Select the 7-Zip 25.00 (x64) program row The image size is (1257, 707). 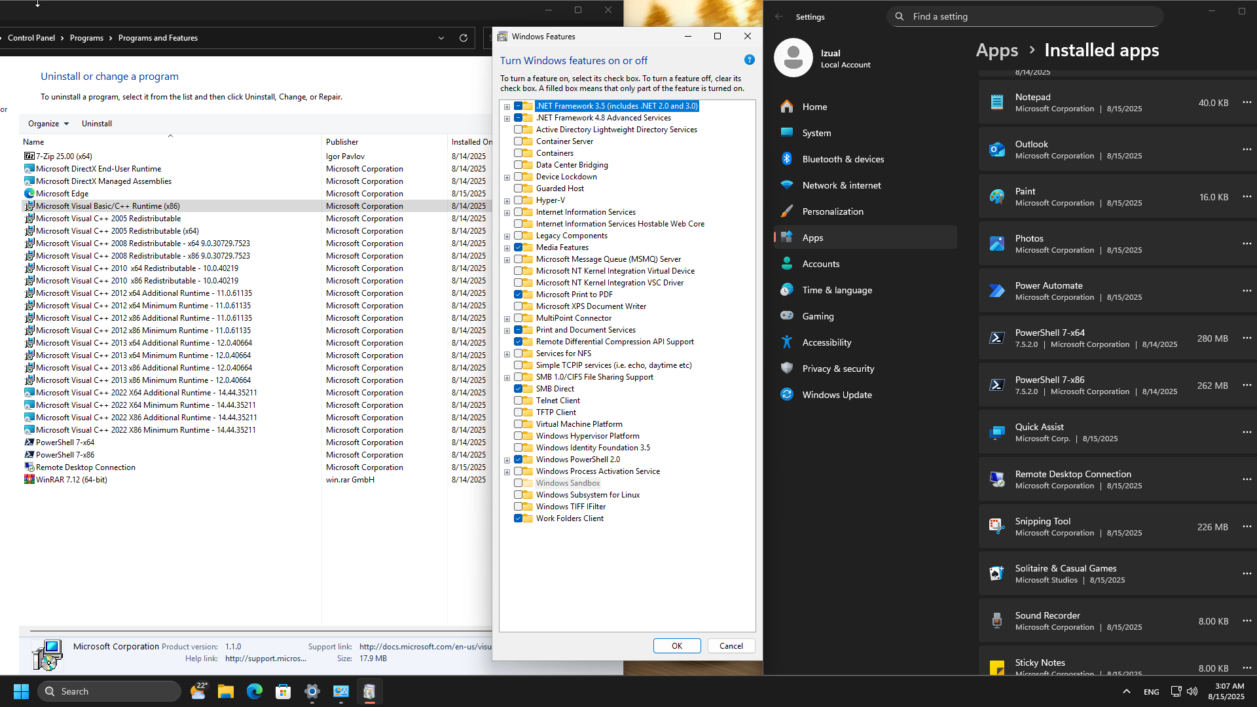[x=255, y=156]
